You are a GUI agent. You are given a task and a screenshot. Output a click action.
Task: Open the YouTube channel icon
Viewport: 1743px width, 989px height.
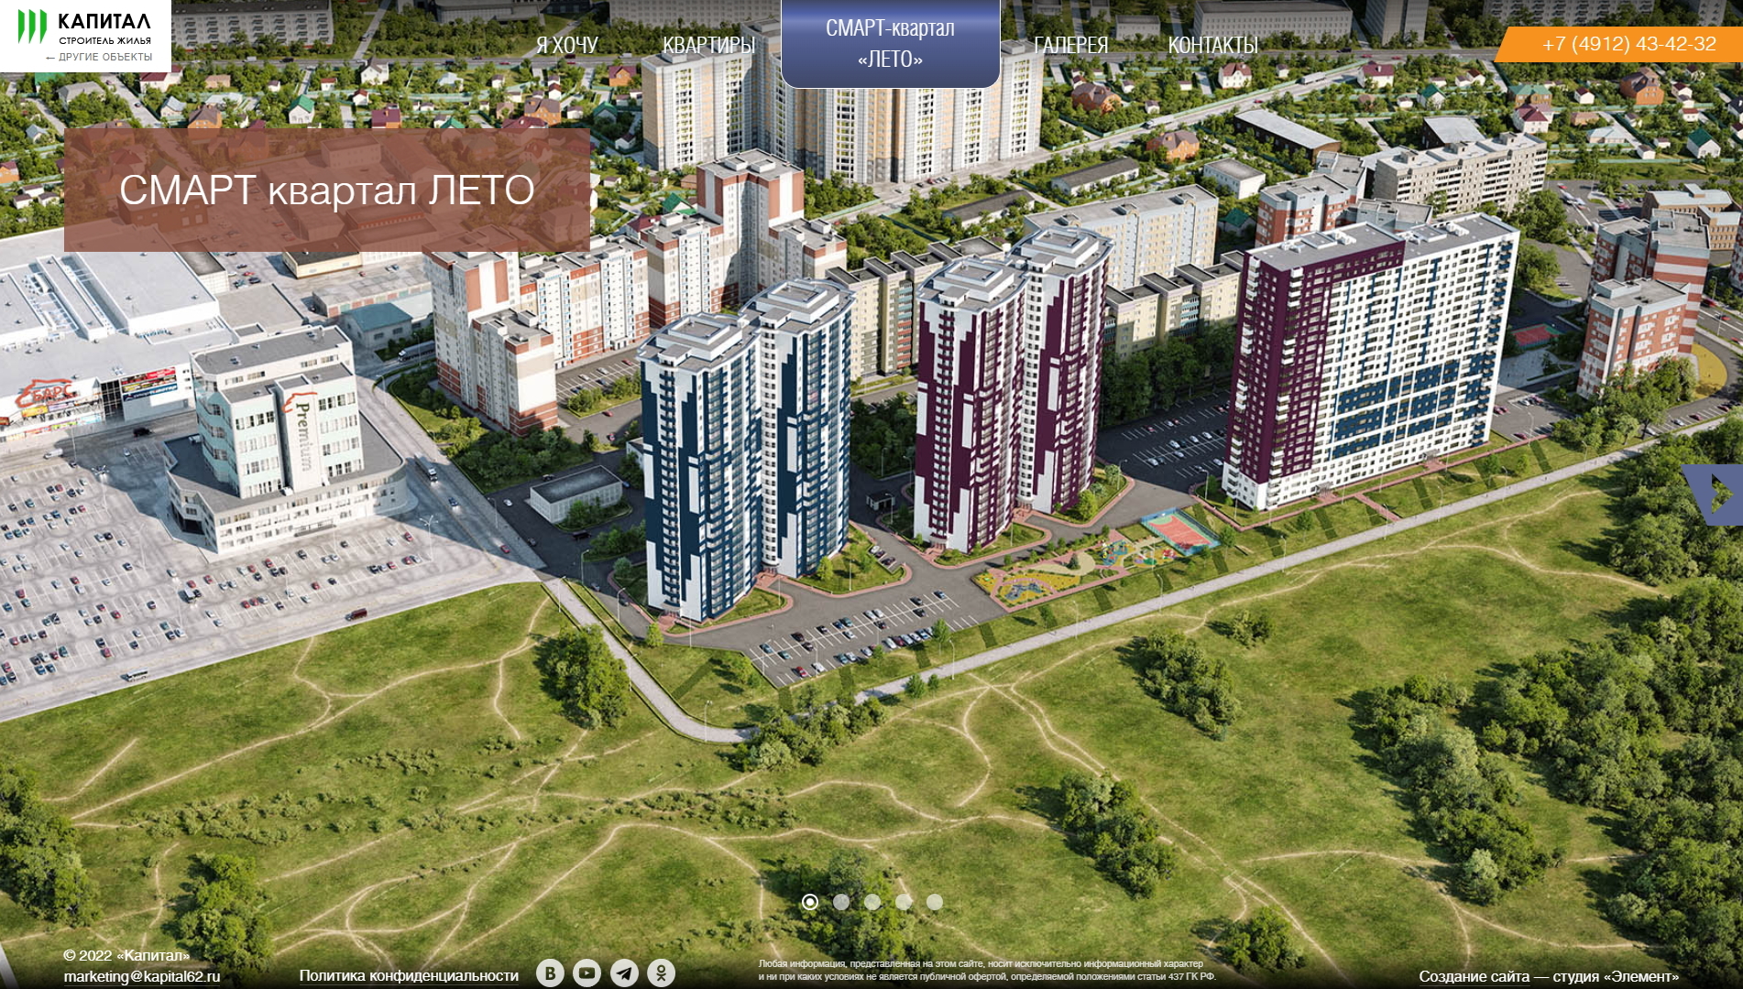587,973
